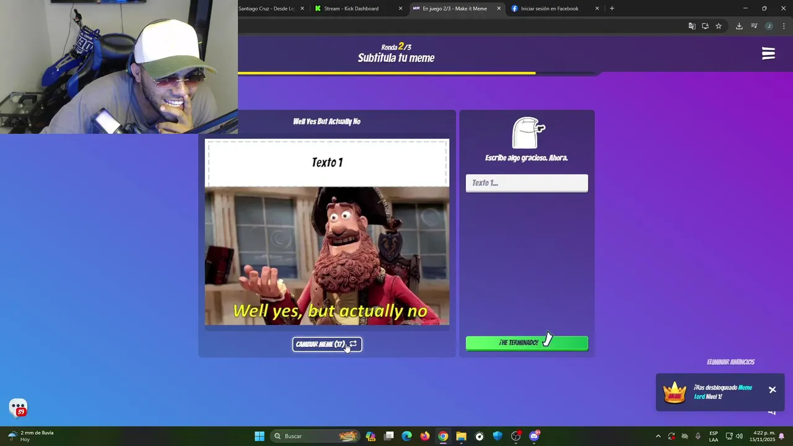Dismiss the Meme Lord notification with X
793x446 pixels.
tap(773, 390)
